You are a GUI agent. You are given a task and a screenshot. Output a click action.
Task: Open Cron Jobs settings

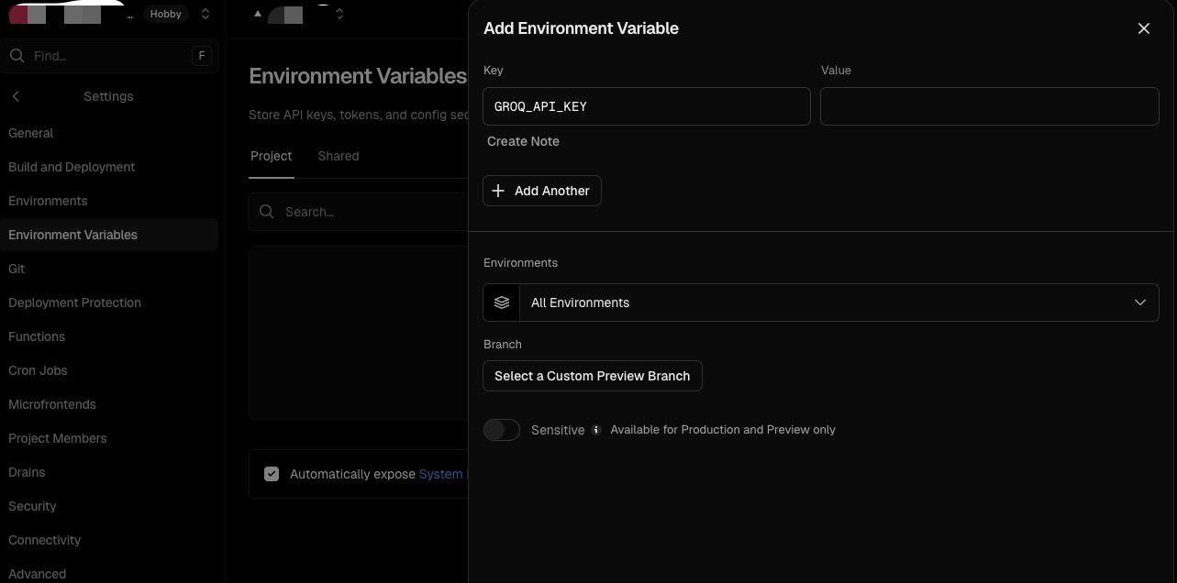tap(38, 370)
